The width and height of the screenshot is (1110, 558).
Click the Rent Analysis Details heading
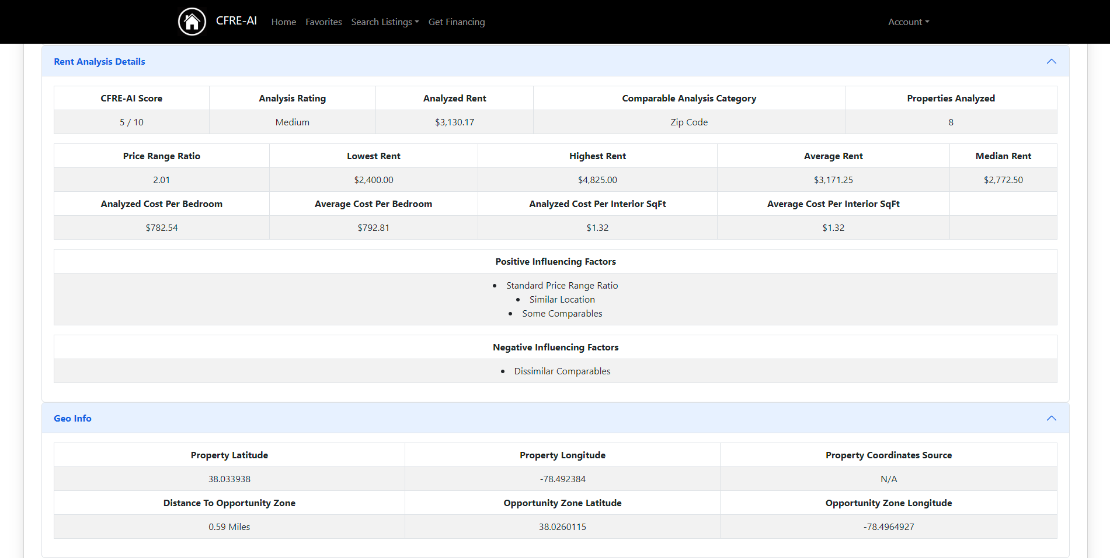pos(99,61)
